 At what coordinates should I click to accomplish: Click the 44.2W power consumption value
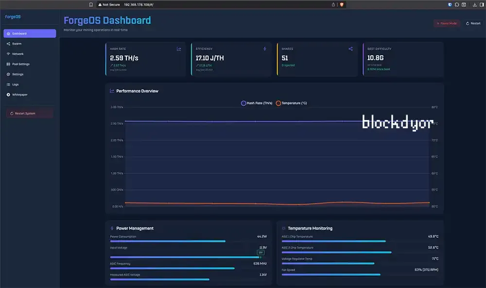262,237
